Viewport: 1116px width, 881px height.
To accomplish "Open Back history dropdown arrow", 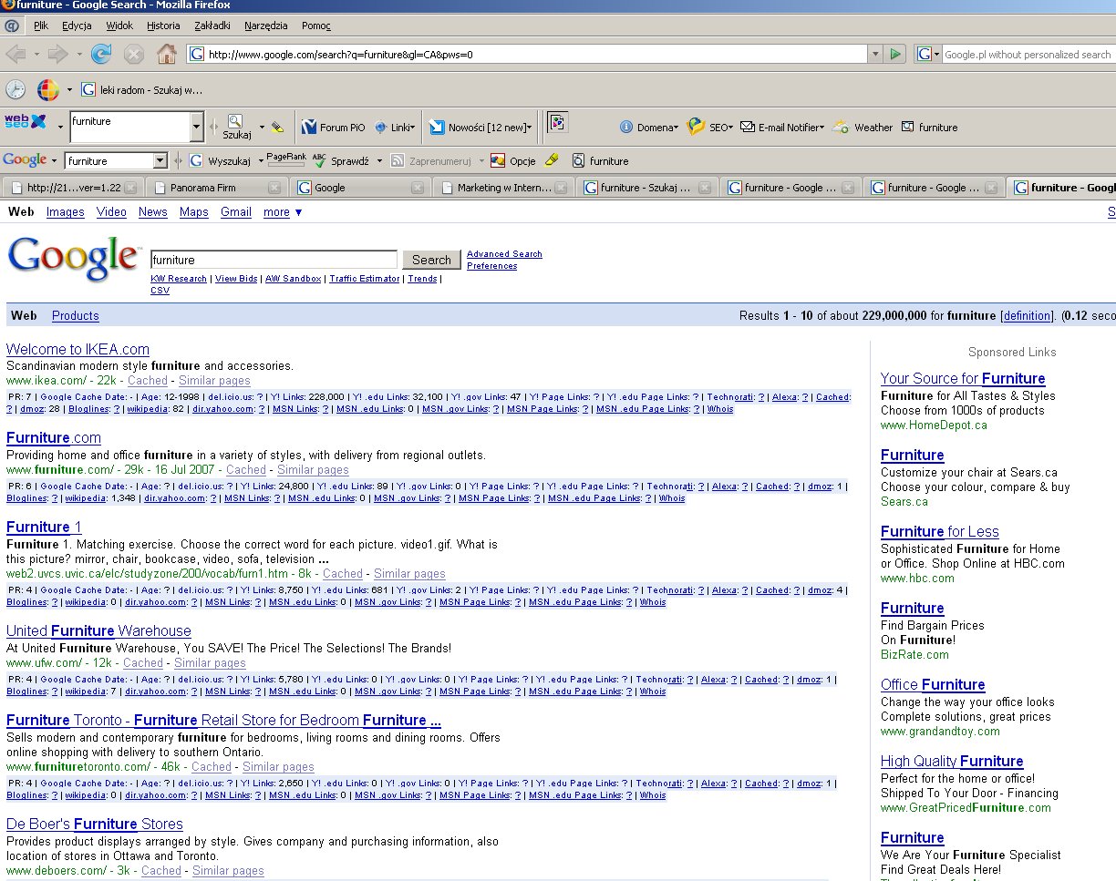I will (36, 55).
